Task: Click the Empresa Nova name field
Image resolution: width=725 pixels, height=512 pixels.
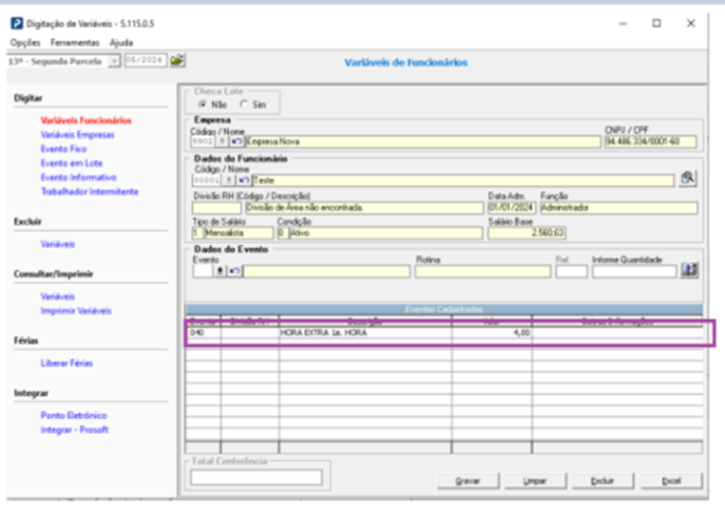Action: 423,142
